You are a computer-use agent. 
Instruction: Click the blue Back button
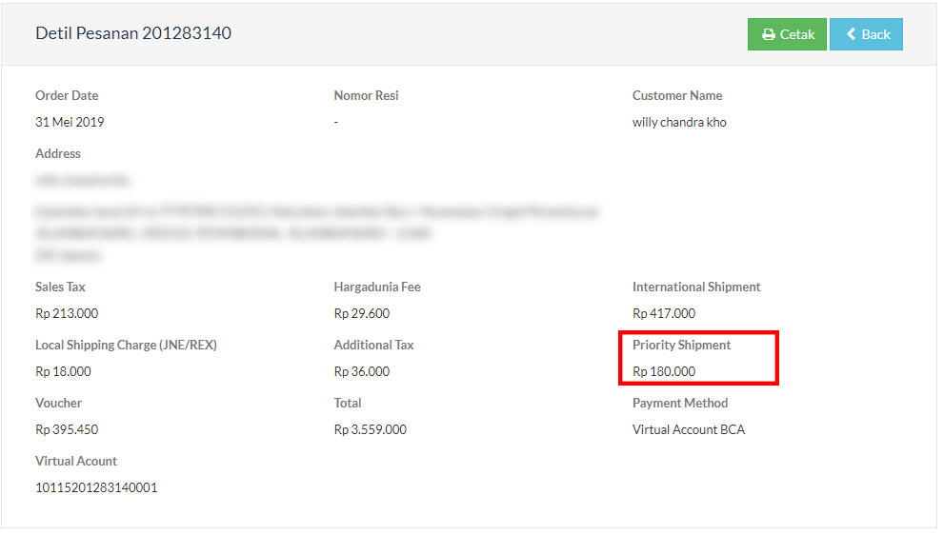pyautogui.click(x=866, y=34)
